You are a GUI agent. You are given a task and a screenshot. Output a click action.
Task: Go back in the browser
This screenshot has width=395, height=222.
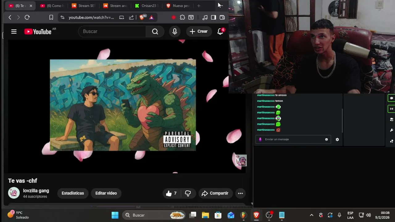pyautogui.click(x=10, y=17)
